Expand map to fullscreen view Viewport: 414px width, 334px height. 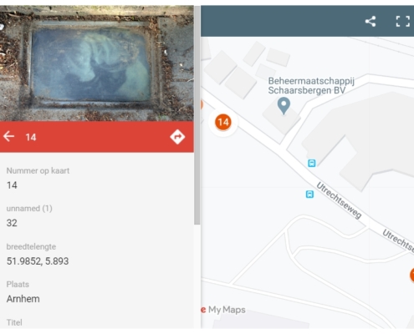point(403,22)
